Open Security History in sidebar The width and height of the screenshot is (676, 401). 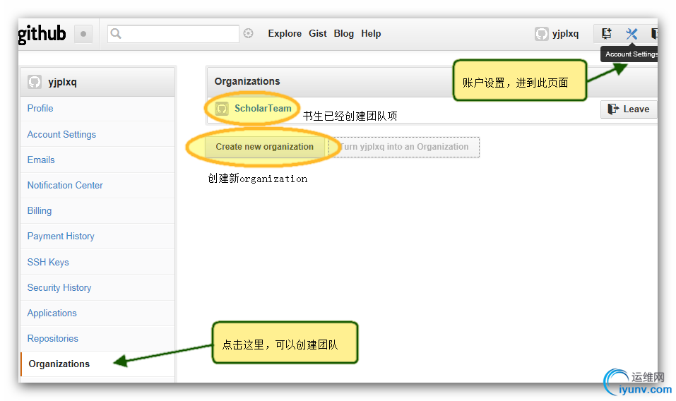[x=97, y=287]
